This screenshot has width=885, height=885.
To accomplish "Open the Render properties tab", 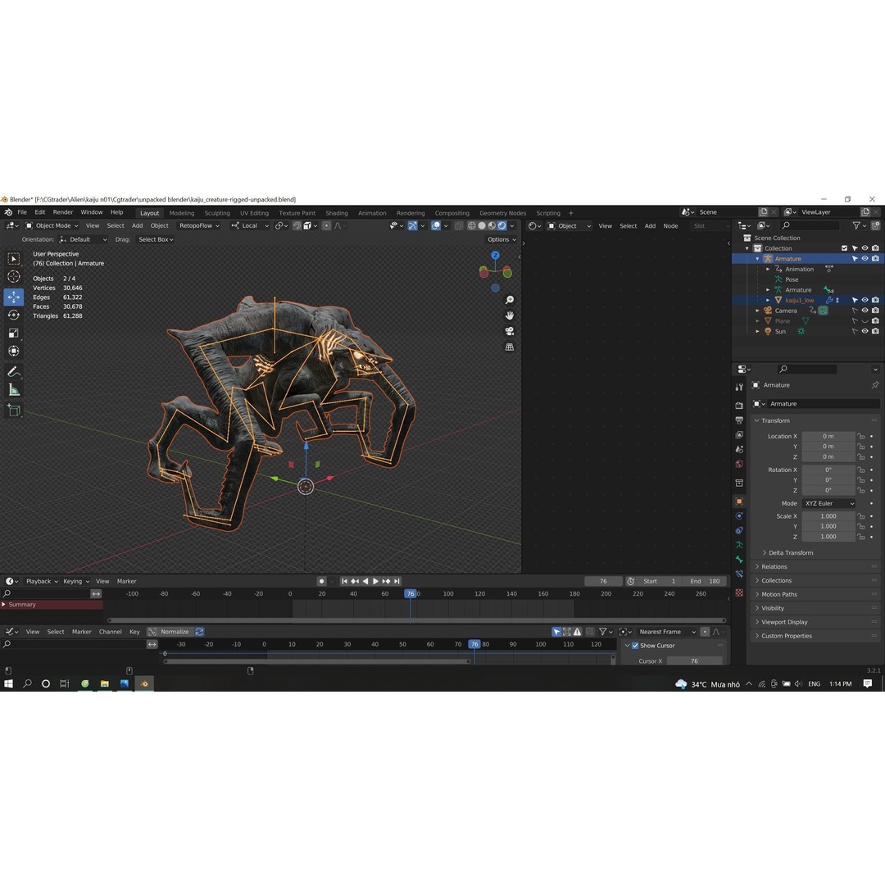I will click(x=739, y=406).
